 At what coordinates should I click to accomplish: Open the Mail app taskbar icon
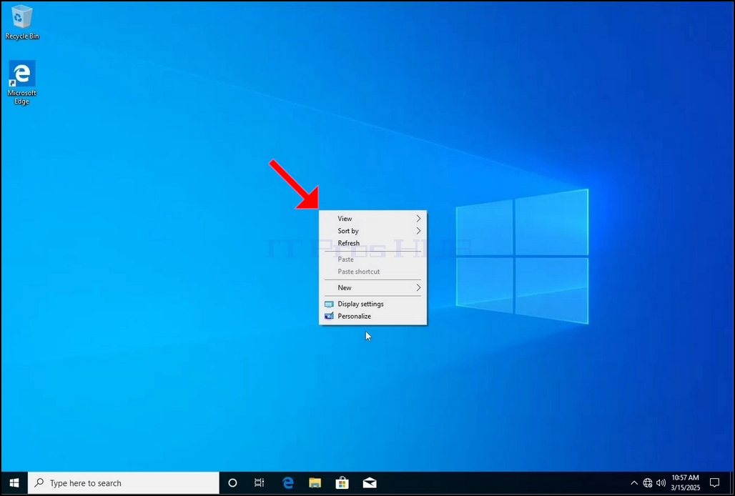tap(370, 483)
